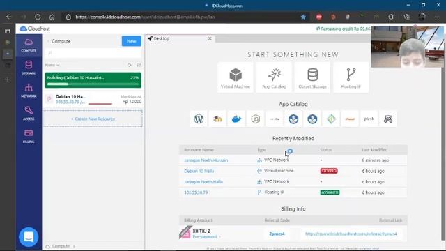The height and width of the screenshot is (251, 446).
Task: Sort compute list by Name dropdown
Action: click(52, 65)
